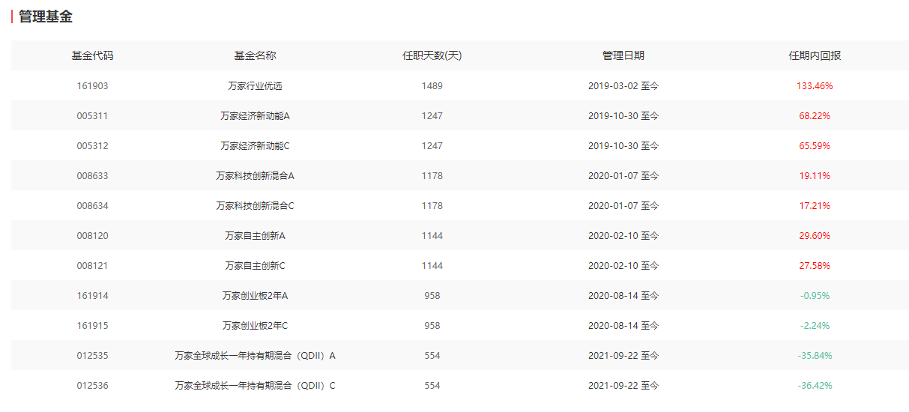
Task: Select the 68.22% return value
Action: click(815, 116)
